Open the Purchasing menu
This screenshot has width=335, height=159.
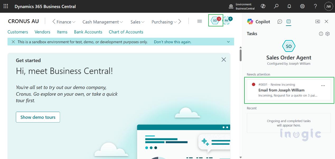(x=164, y=22)
